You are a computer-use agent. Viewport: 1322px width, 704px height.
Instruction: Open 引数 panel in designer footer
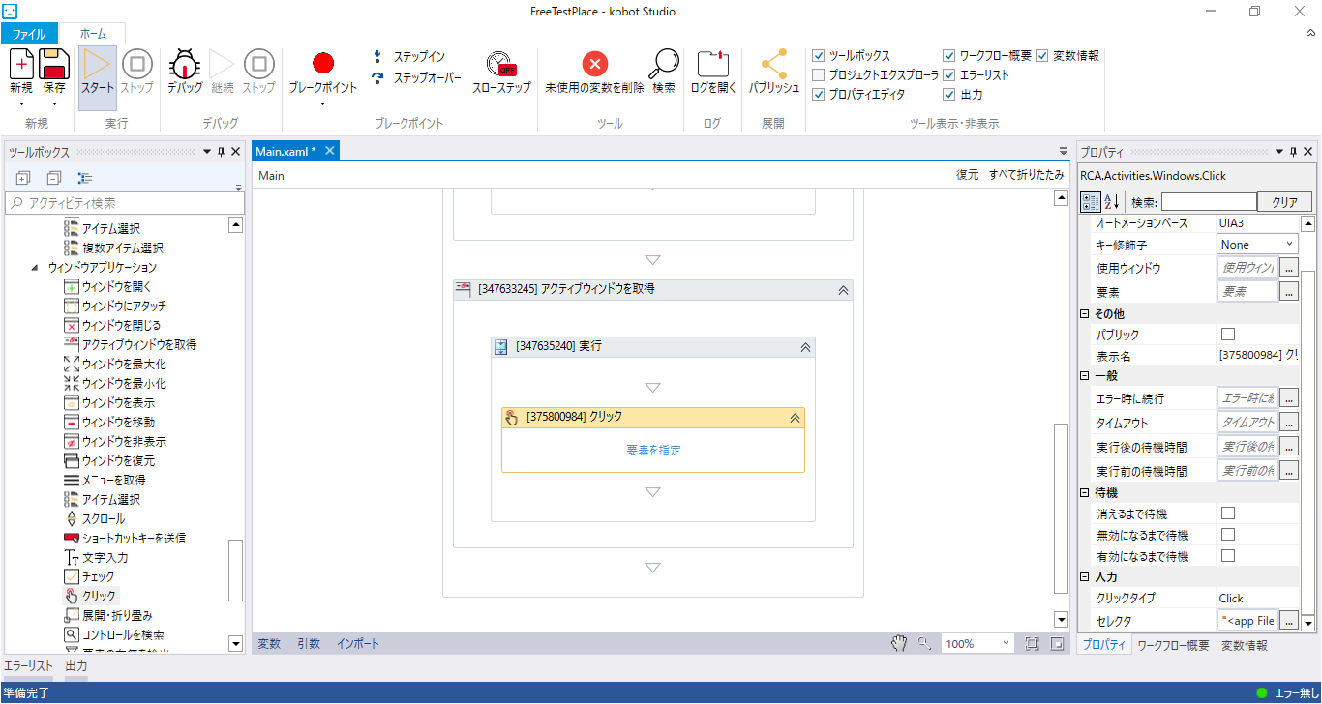pyautogui.click(x=309, y=643)
